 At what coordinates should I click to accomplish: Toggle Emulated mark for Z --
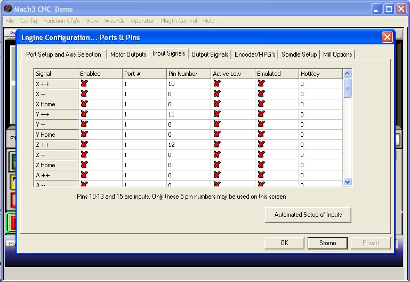click(261, 154)
